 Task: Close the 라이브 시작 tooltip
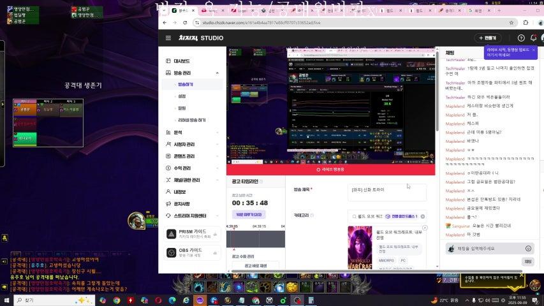[x=534, y=50]
